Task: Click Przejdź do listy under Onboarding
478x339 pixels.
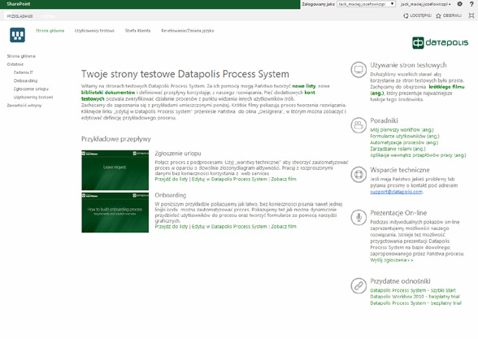Action: (x=172, y=227)
